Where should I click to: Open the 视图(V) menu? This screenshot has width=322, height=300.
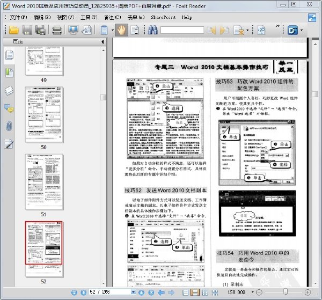[65, 18]
